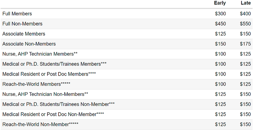The image size is (253, 132).
Task: Click the Early column header
Action: point(220,3)
